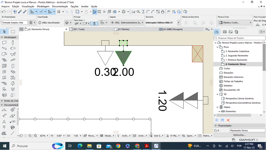
Task: Toggle the ARQ layer eye visibility
Action: tap(112, 23)
